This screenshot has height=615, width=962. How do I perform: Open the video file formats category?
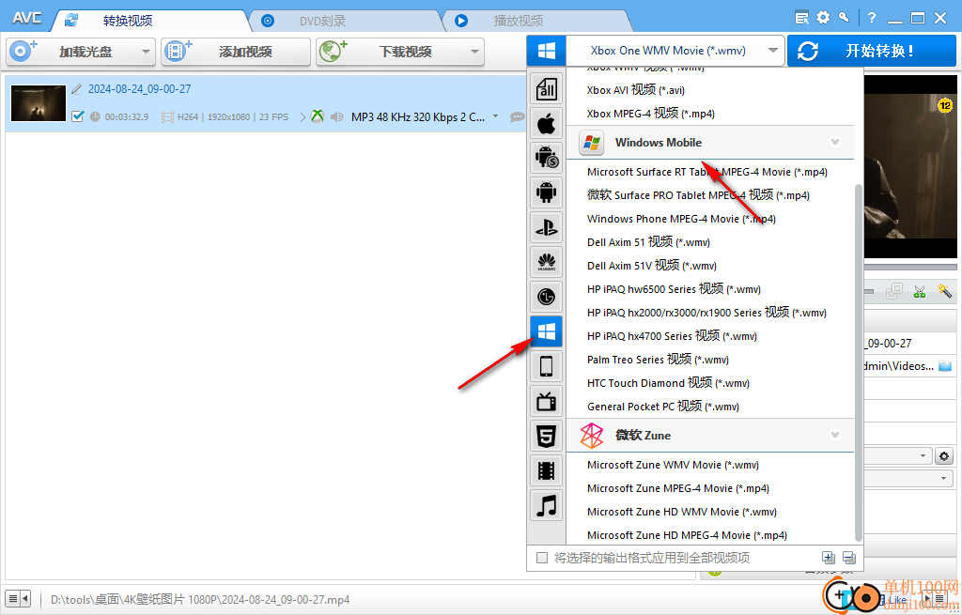pyautogui.click(x=546, y=471)
